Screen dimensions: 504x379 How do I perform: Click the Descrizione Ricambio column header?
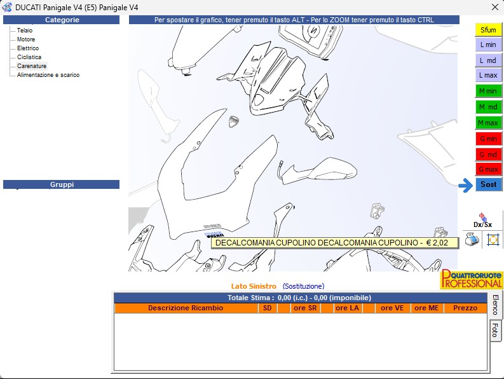click(x=186, y=308)
